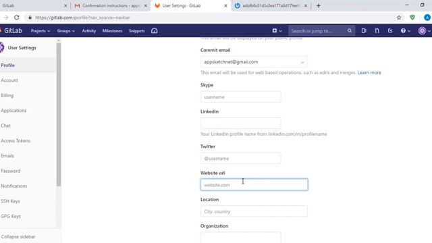Viewport: 432px width, 243px height.
Task: Open the to-do list icon
Action: pos(390,31)
